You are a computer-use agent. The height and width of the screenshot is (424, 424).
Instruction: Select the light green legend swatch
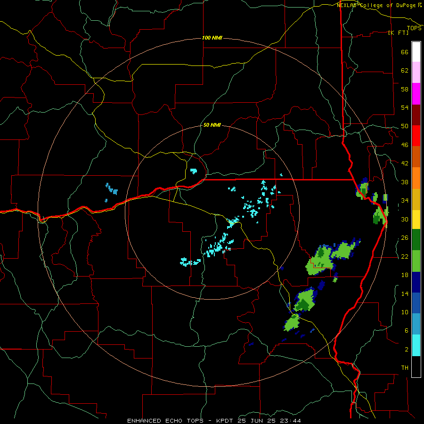[416, 261]
